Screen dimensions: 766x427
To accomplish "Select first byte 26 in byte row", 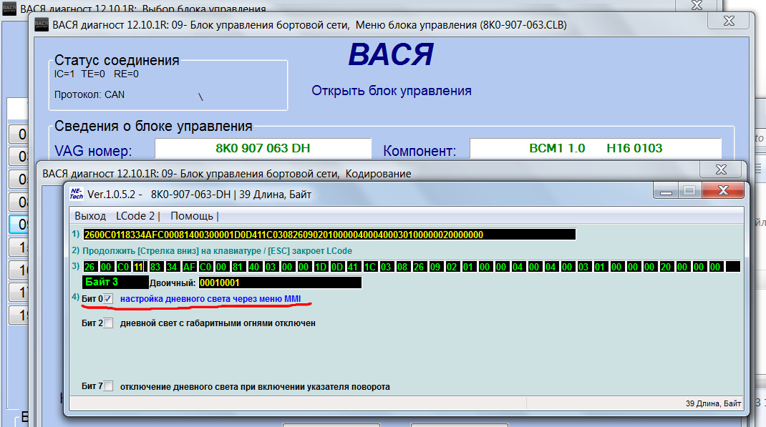I will [89, 267].
